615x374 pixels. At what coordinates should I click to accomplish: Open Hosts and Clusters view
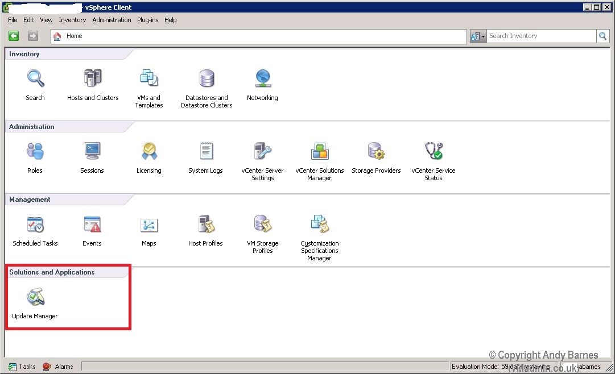[x=93, y=78]
